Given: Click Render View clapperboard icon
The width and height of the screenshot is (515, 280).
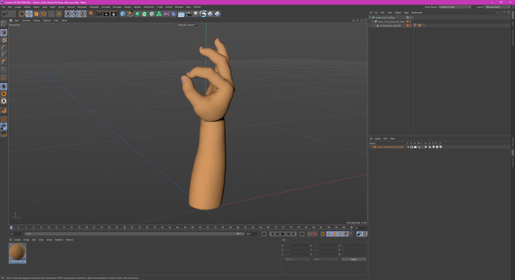Looking at the screenshot, I should tap(99, 14).
